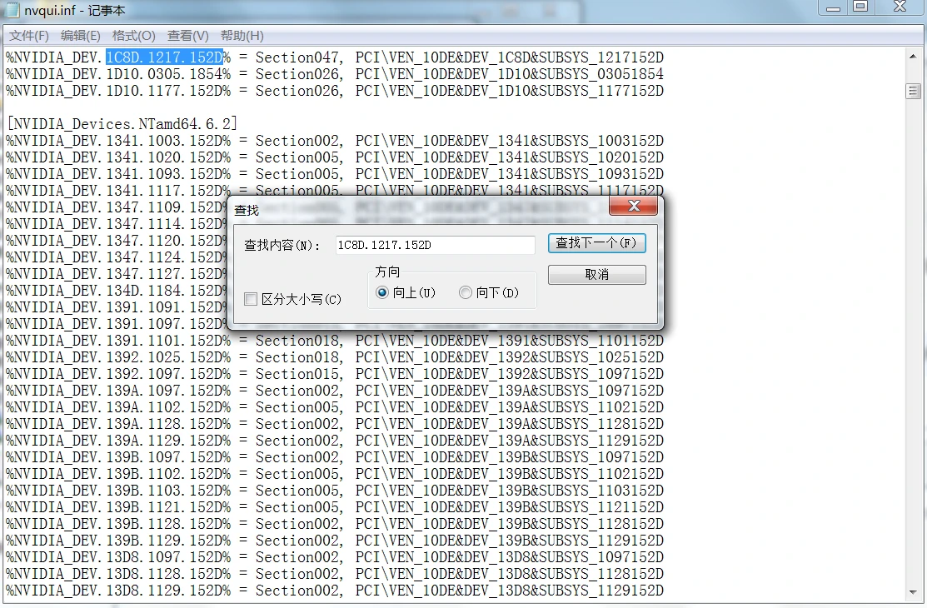Click the line with NVIDIA_DEV.139B.1097.152D

[x=335, y=457]
